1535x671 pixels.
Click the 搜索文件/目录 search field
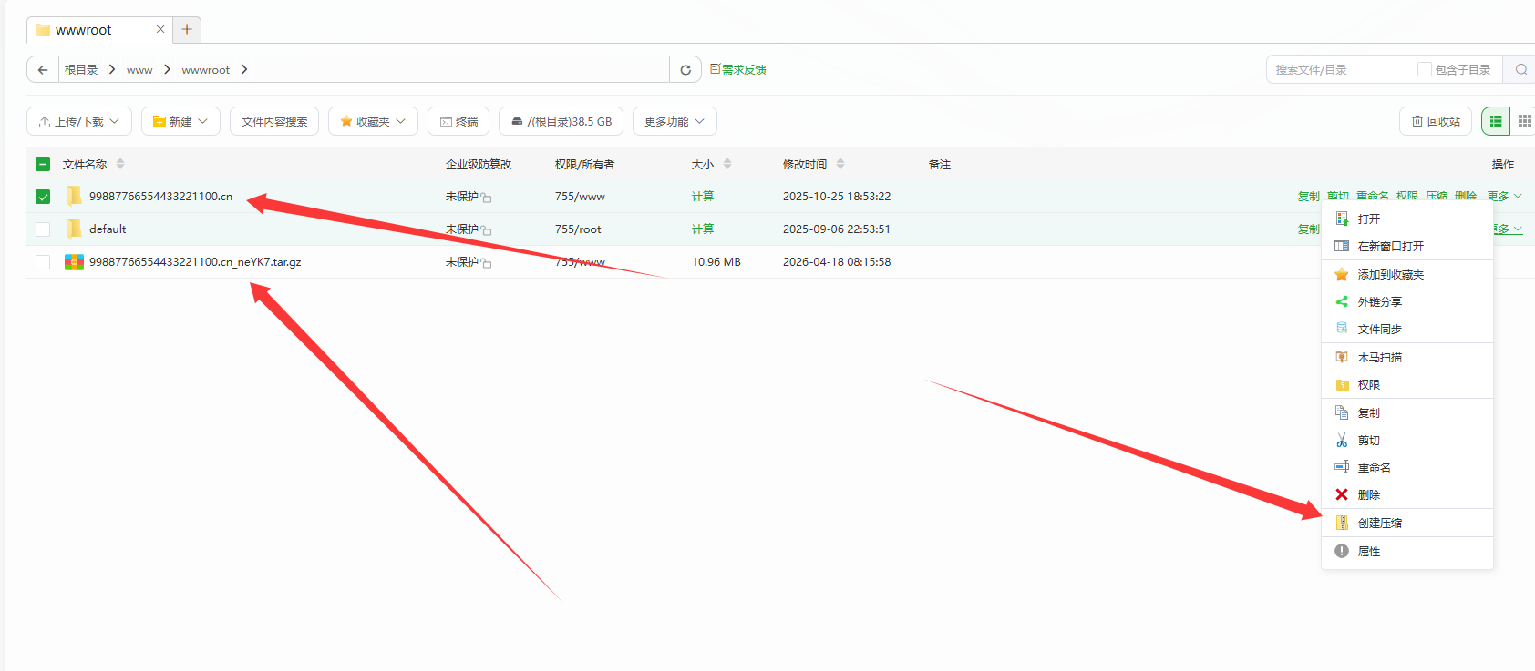[x=1338, y=70]
